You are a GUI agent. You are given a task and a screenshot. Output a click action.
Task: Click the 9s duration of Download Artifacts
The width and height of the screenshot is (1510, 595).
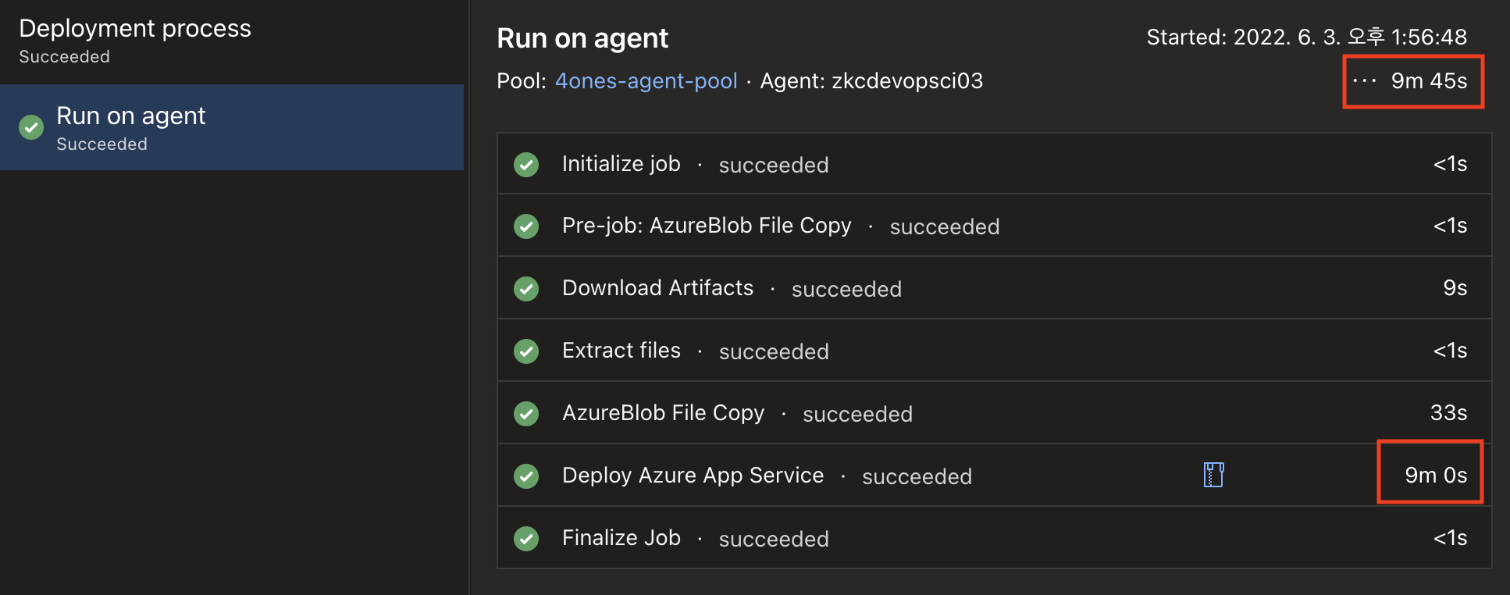1455,288
